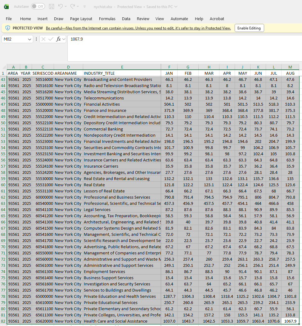
Task: Click the Cancel X icon in formula bar
Action: tap(43, 39)
